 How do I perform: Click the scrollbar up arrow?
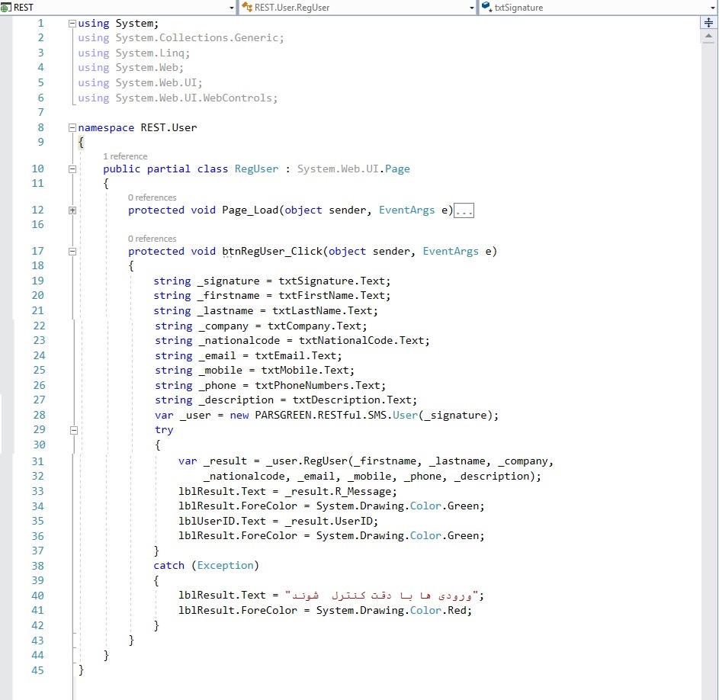(x=707, y=36)
